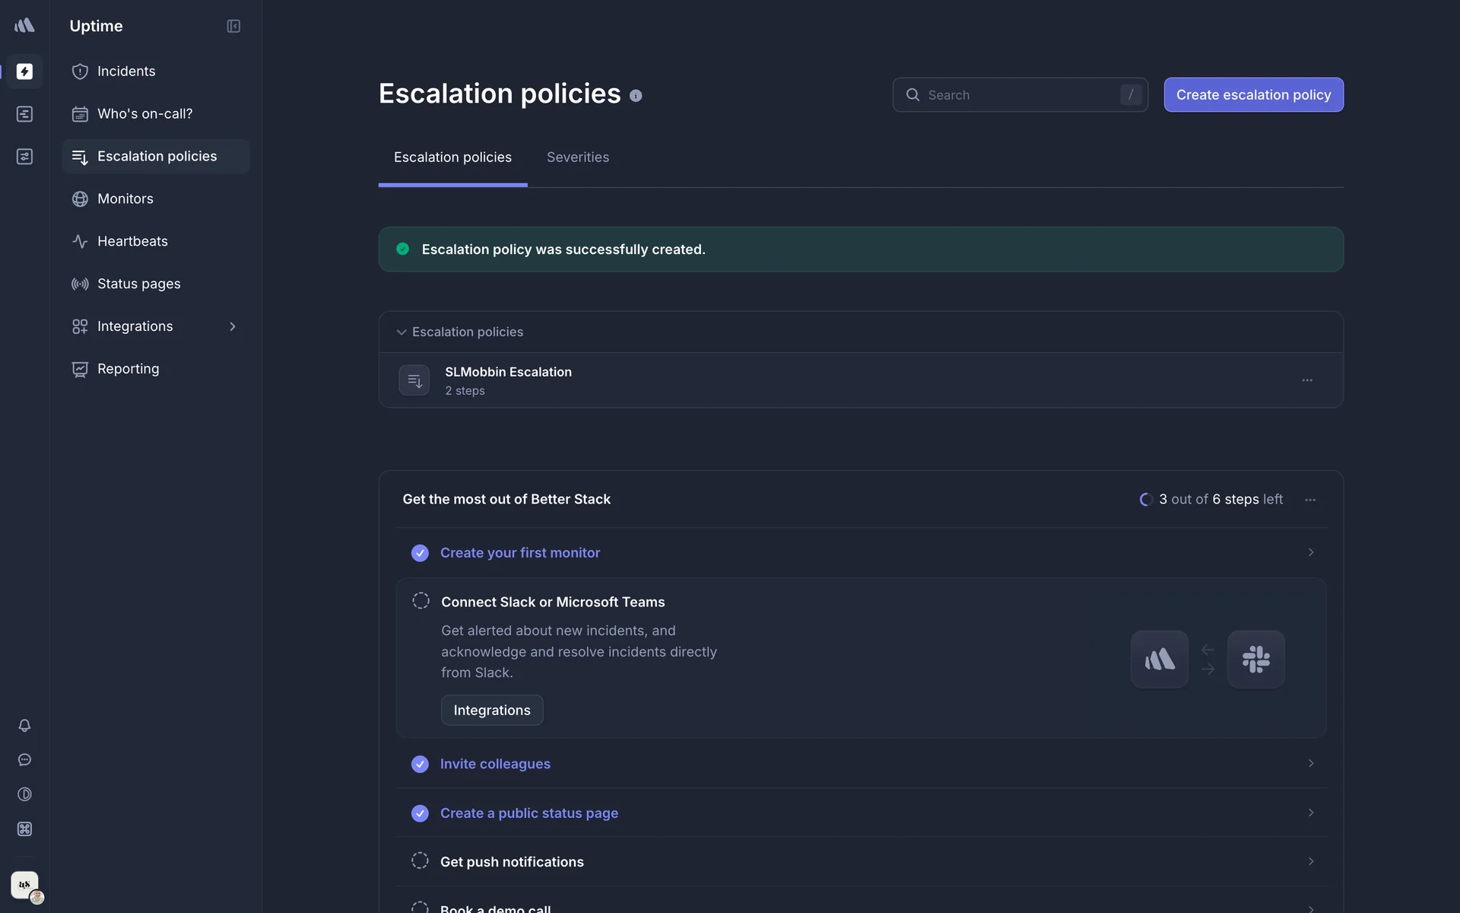
Task: Click the keyboard shortcuts command icon
Action: 24,829
